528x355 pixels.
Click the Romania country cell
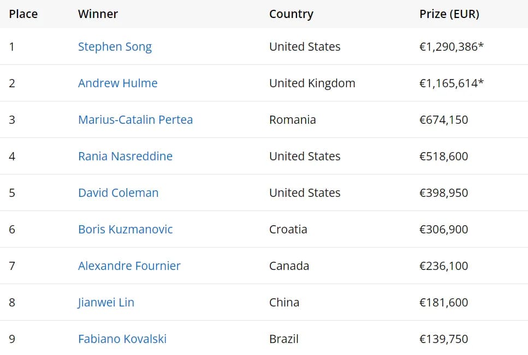[293, 119]
